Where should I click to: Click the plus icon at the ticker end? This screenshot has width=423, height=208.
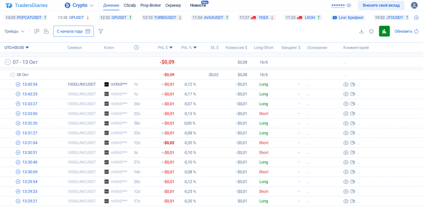point(416,18)
